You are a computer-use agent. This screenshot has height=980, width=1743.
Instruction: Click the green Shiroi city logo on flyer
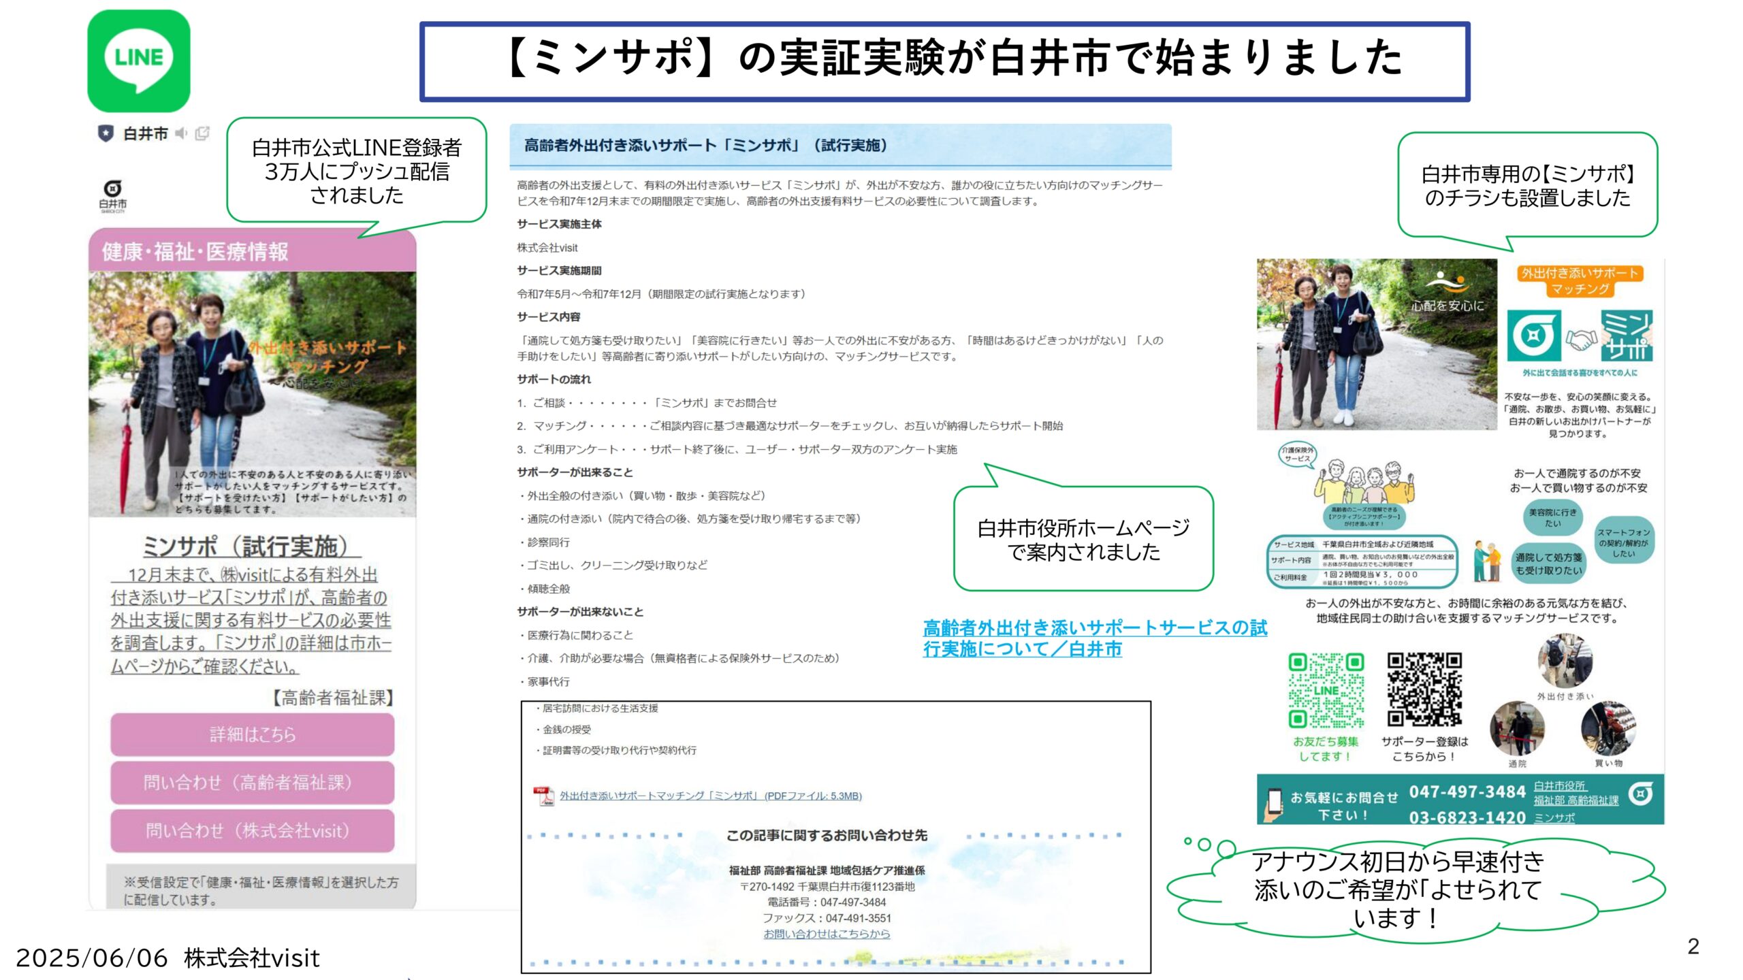(x=1534, y=336)
